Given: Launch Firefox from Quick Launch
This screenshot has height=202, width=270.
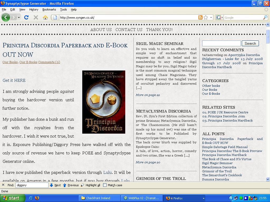Looking at the screenshot, I should [x=37, y=198].
